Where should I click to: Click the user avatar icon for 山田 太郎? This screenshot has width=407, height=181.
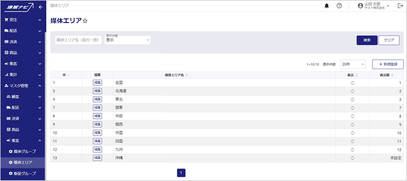coord(360,6)
